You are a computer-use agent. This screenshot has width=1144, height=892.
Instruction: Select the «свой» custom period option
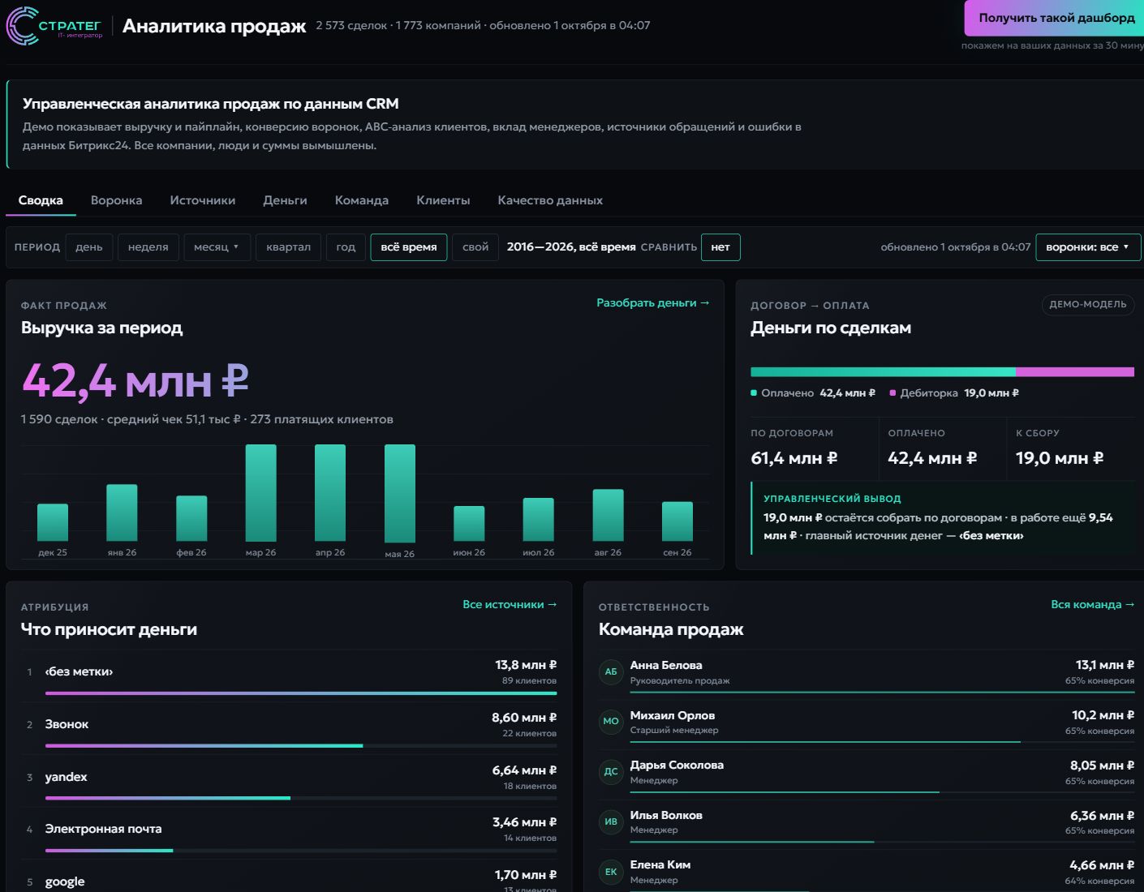(475, 247)
